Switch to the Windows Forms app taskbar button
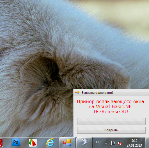149x148 pixels. click(x=67, y=143)
